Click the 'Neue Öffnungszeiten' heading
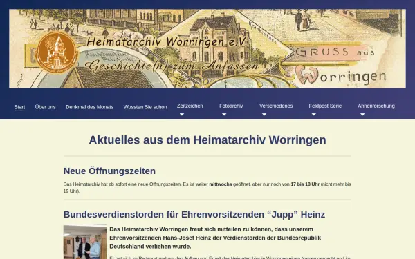The width and height of the screenshot is (415, 259). (109, 171)
